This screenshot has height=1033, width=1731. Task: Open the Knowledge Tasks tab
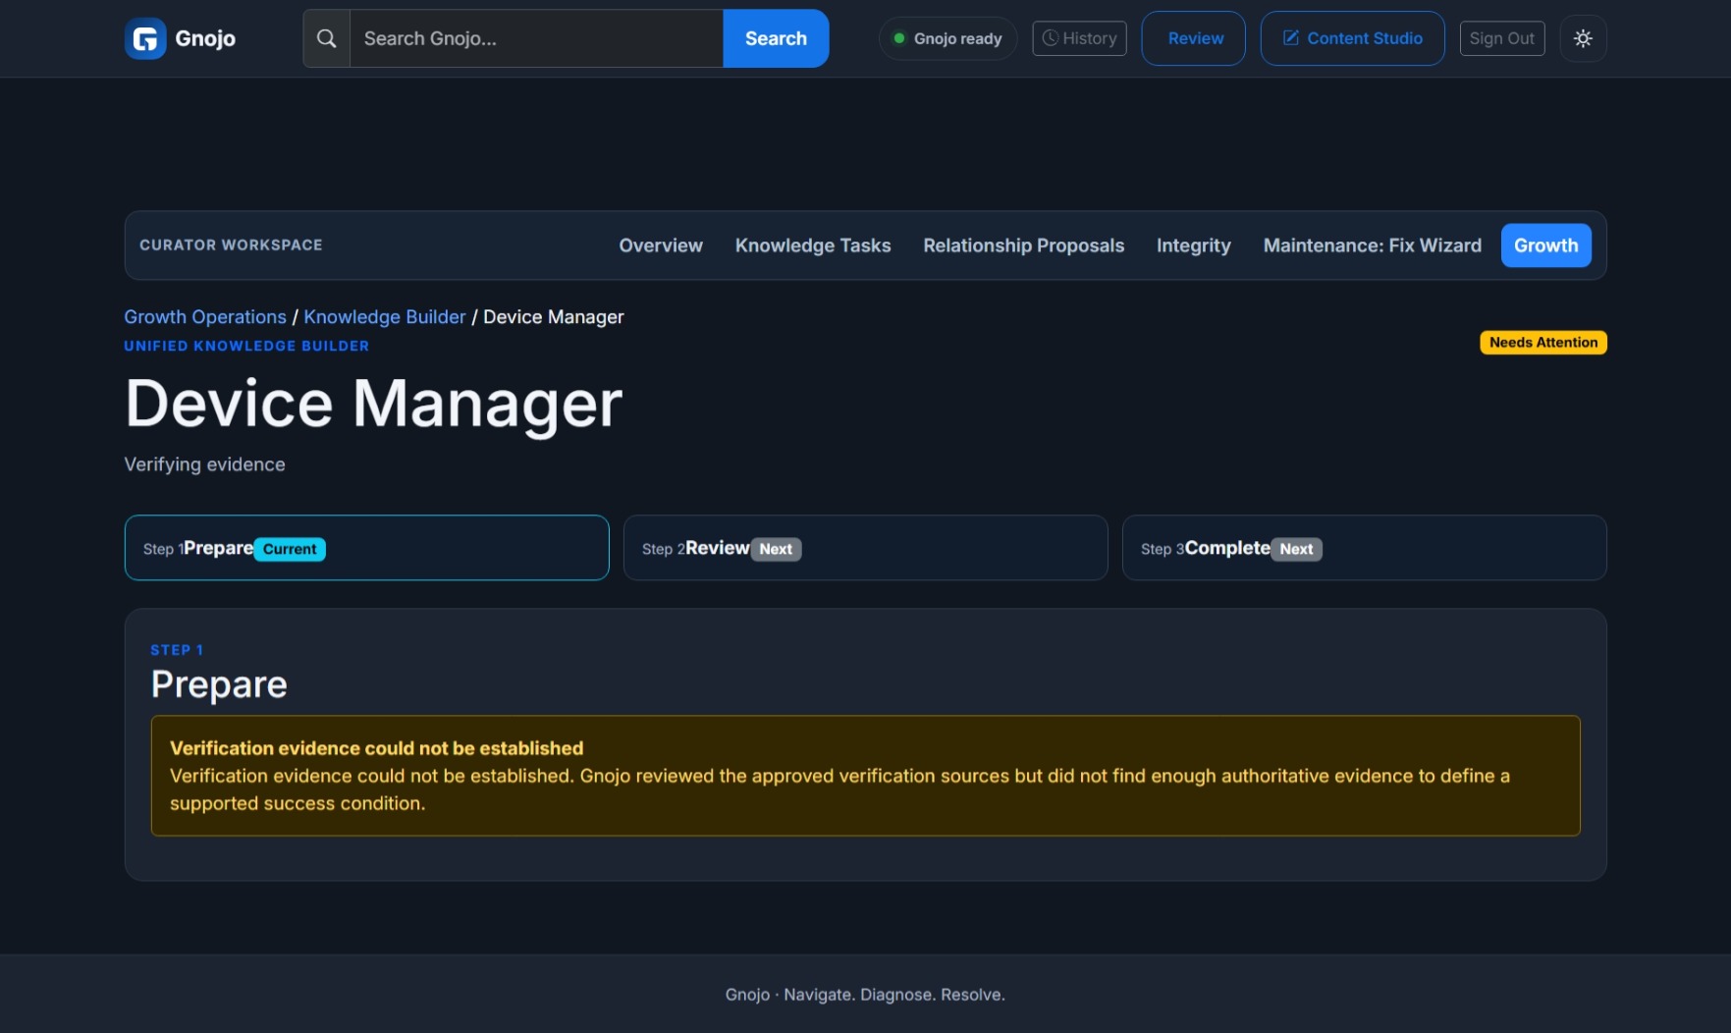813,245
